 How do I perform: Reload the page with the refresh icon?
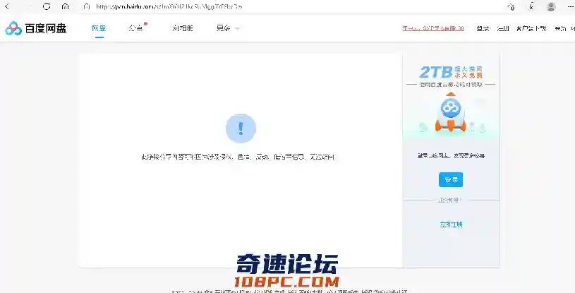pos(46,6)
